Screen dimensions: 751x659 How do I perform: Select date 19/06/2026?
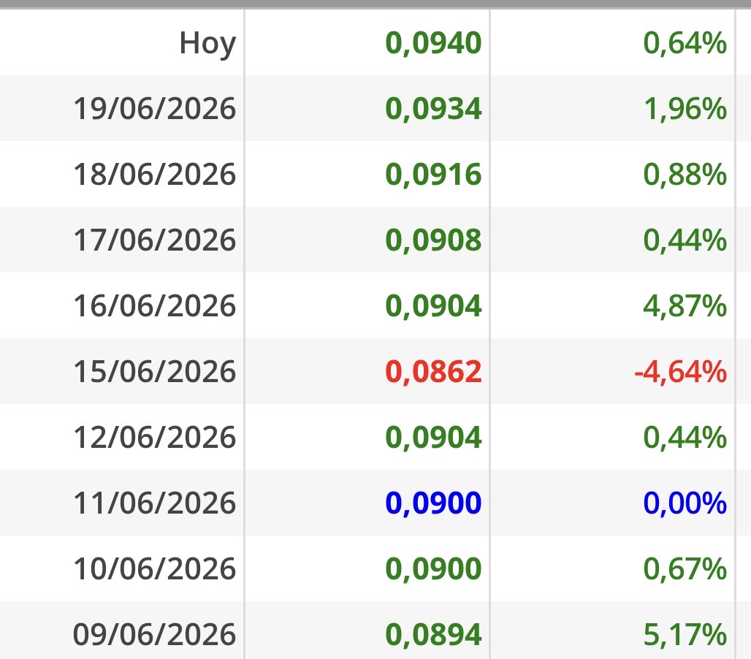(x=154, y=108)
